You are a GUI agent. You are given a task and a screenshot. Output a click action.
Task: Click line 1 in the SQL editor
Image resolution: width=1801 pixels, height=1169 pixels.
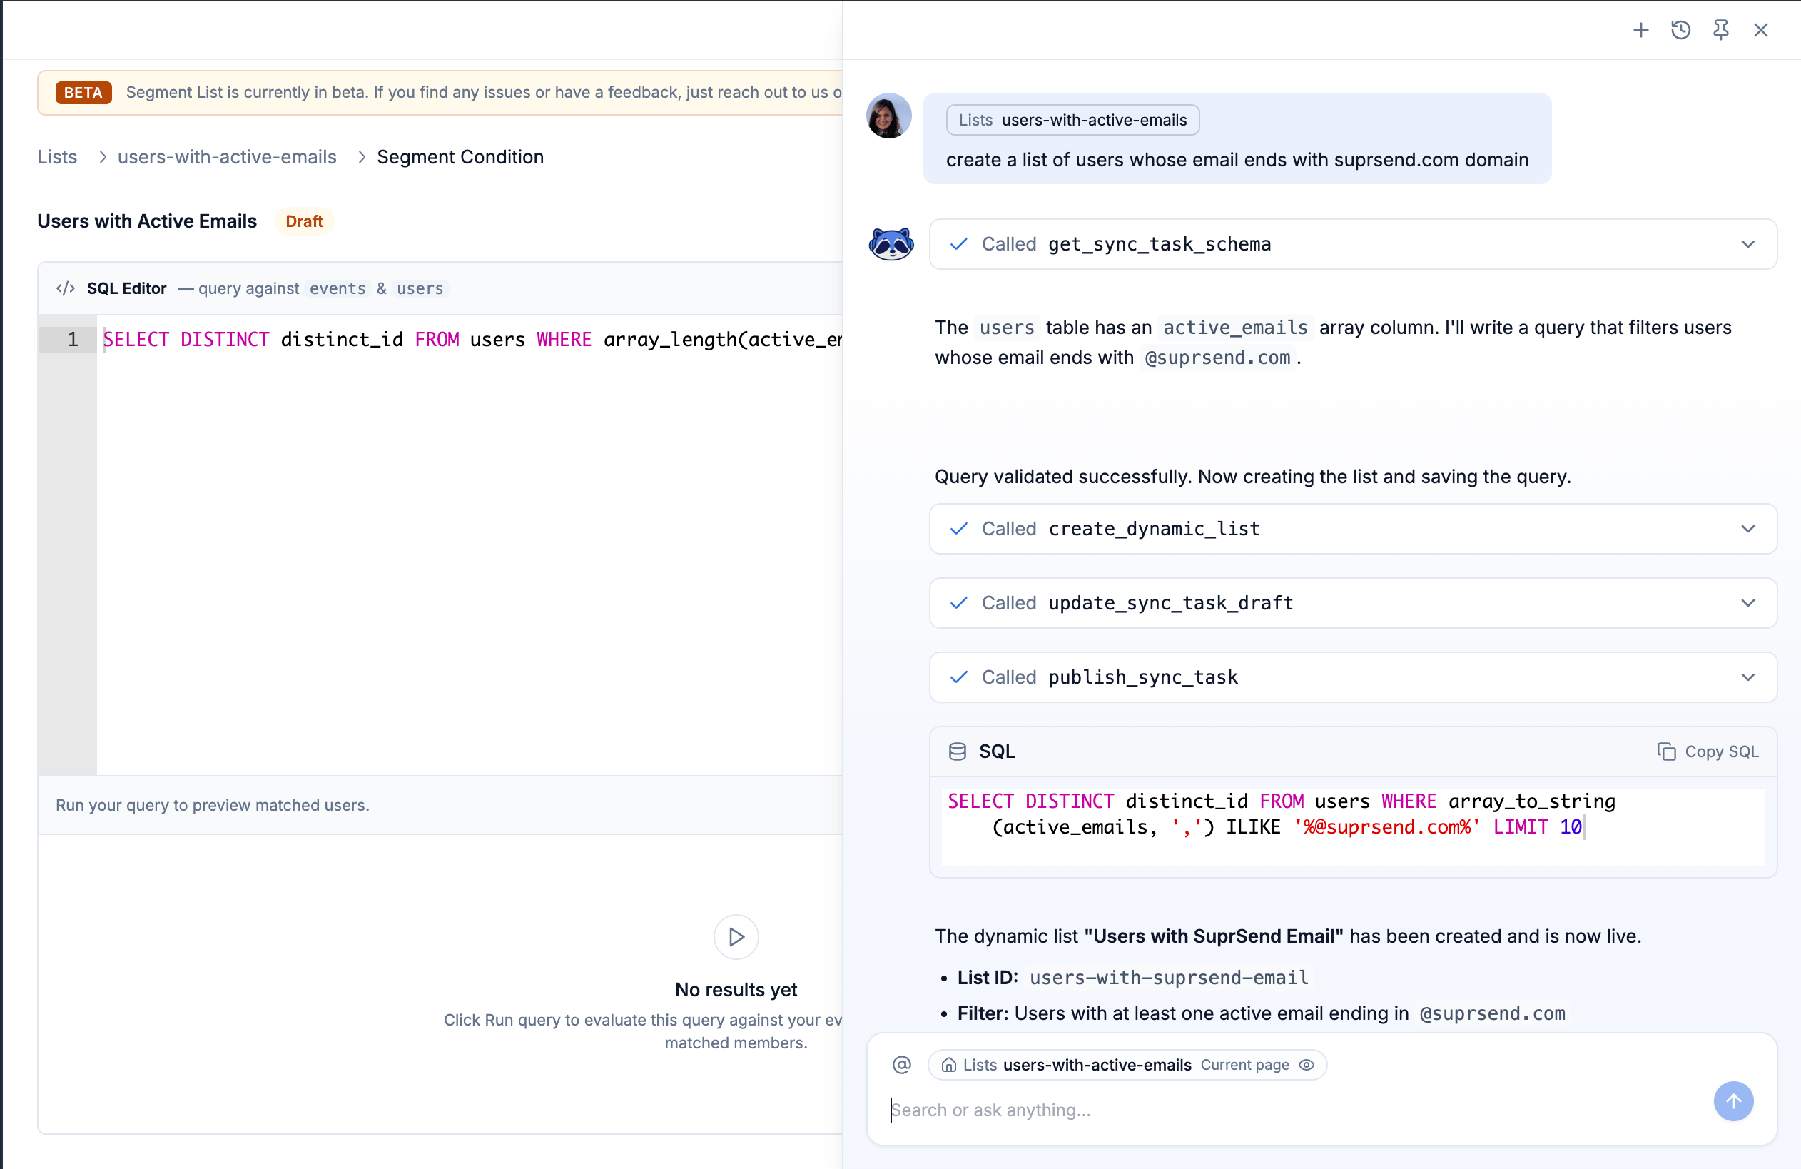pos(471,340)
